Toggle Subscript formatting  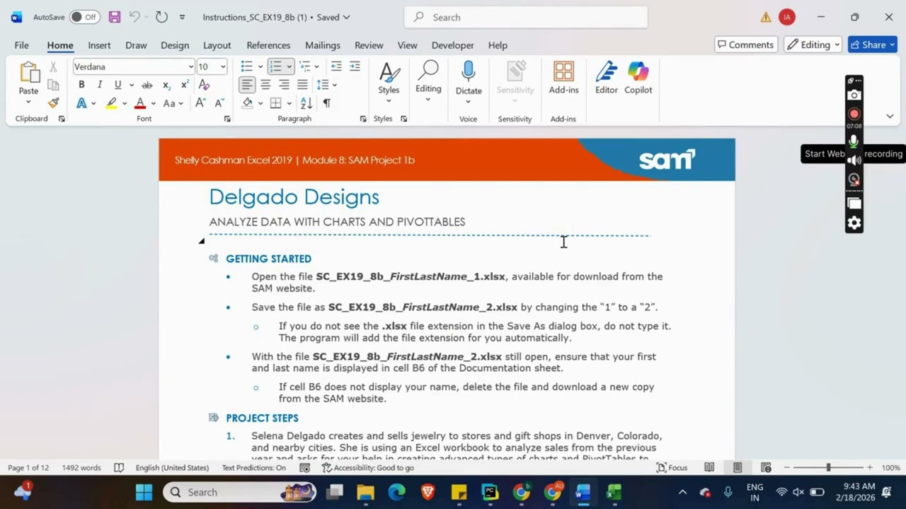pyautogui.click(x=166, y=85)
